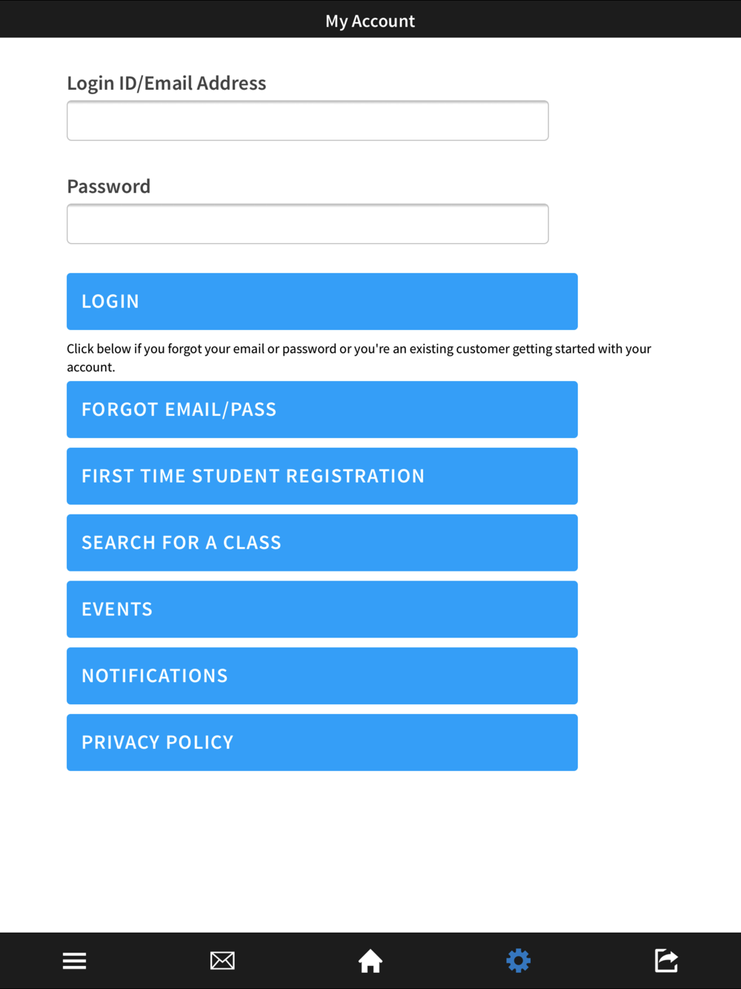Tap the word 'account.' ending the help text

(91, 367)
